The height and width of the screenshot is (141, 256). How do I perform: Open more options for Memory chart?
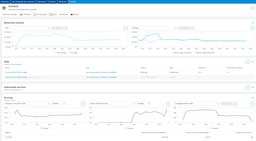tap(253, 28)
